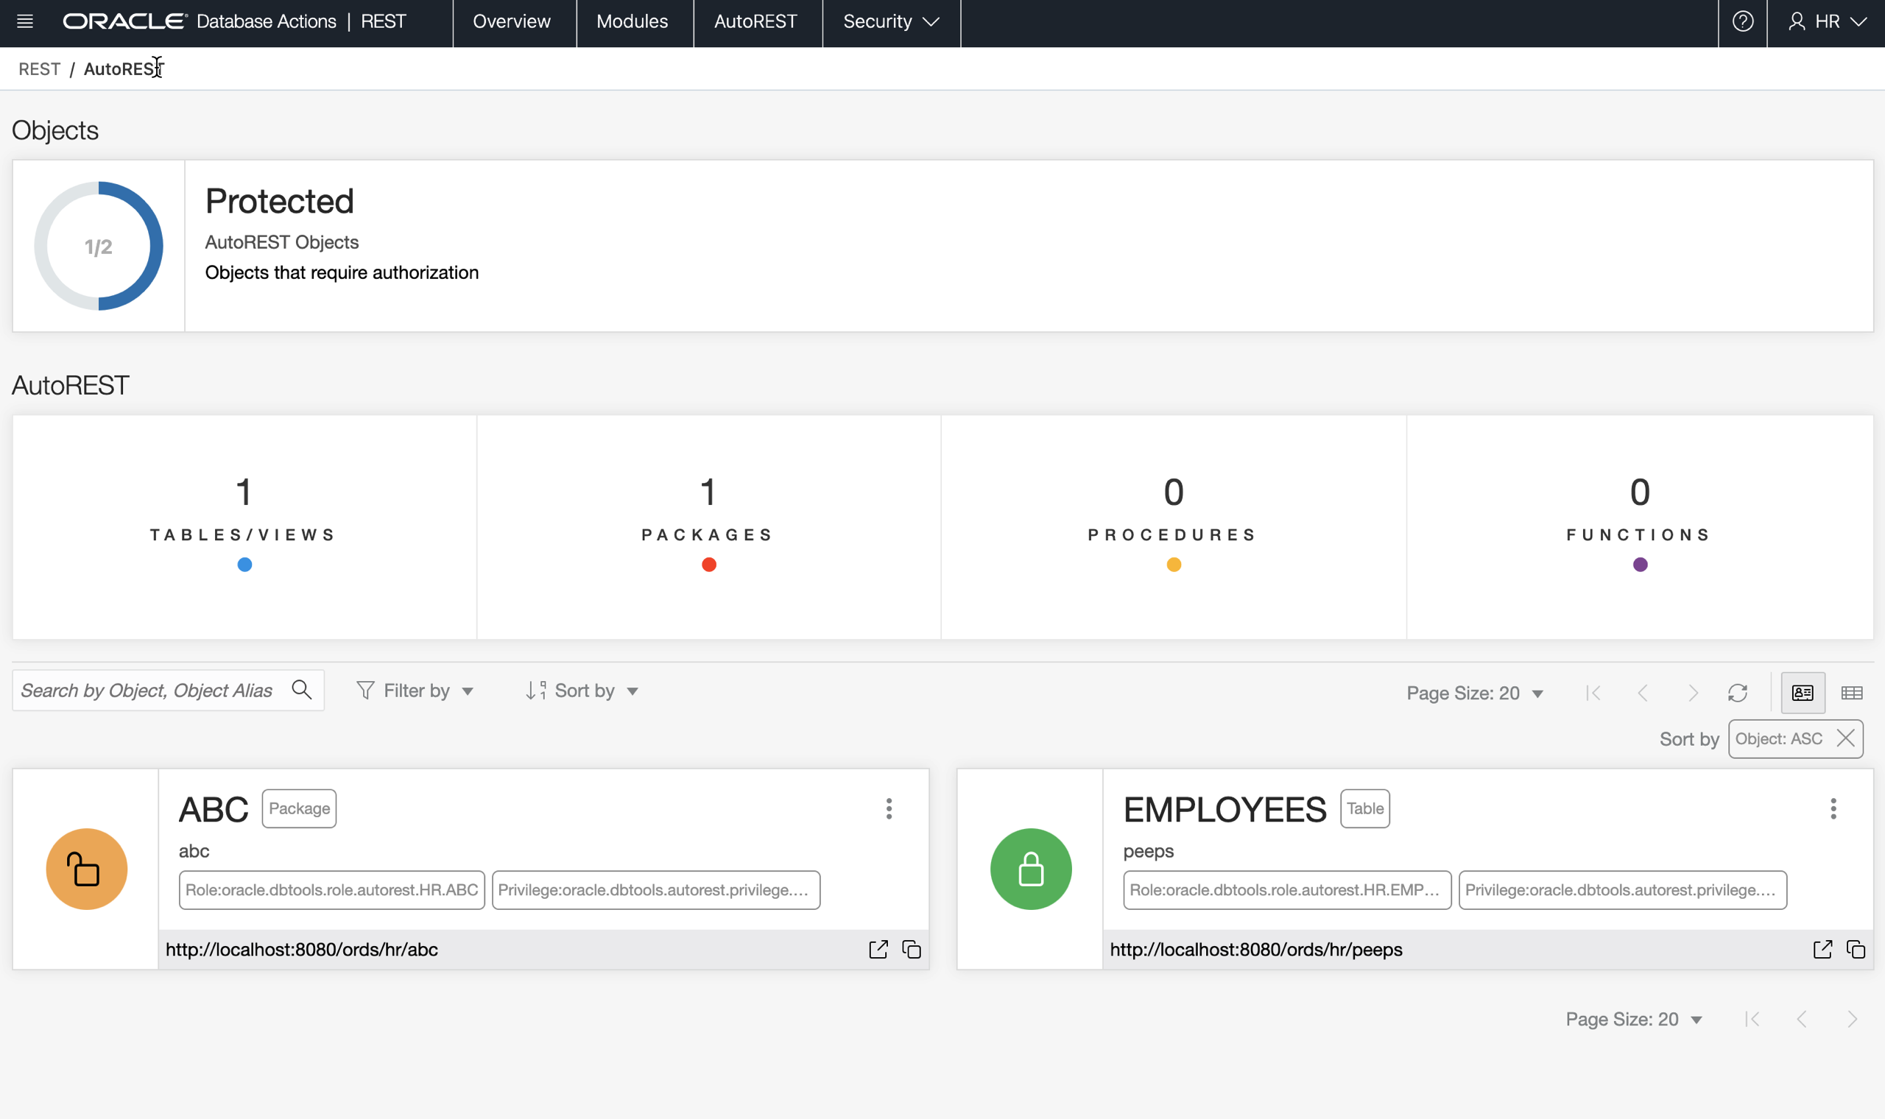Click the red Packages dot
Screen dimensions: 1885x1119
pyautogui.click(x=709, y=565)
